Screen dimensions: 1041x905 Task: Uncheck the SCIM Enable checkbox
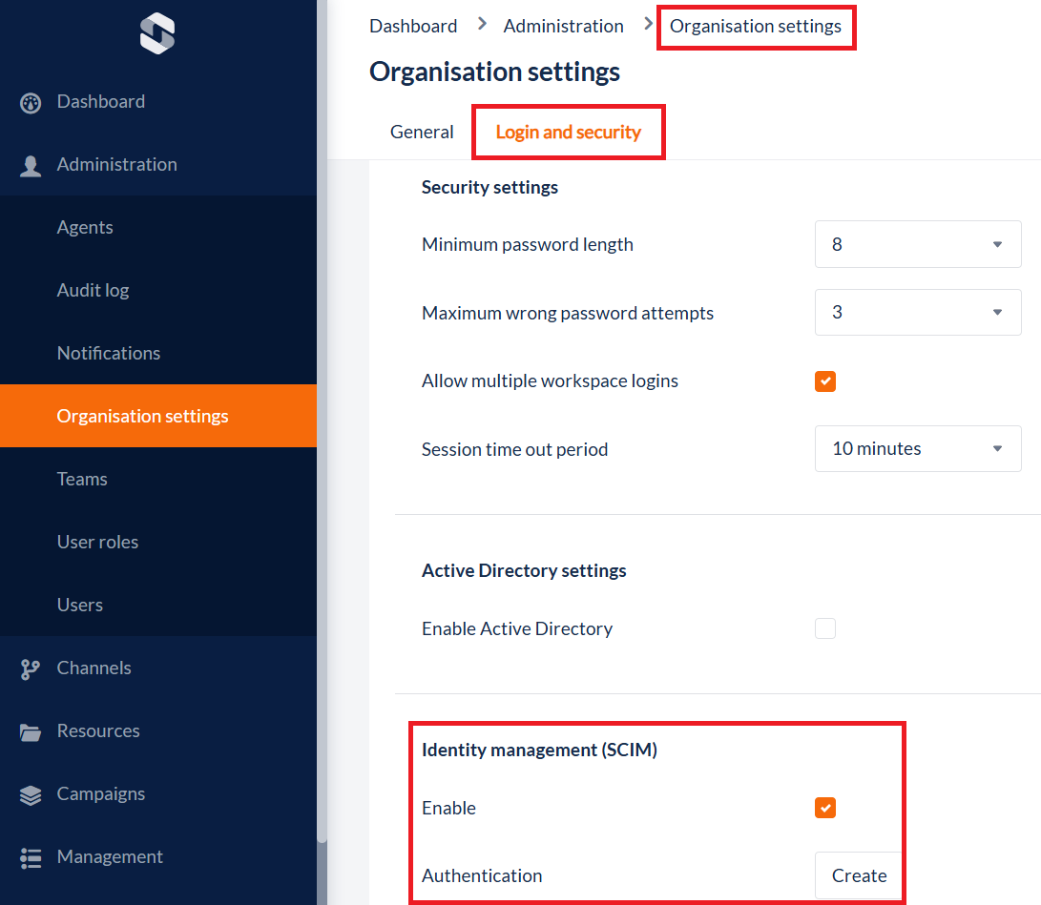825,809
